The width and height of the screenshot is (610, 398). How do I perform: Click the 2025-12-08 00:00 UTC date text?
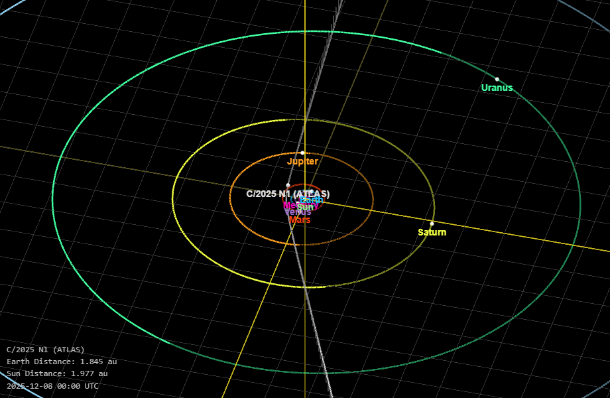[52, 385]
